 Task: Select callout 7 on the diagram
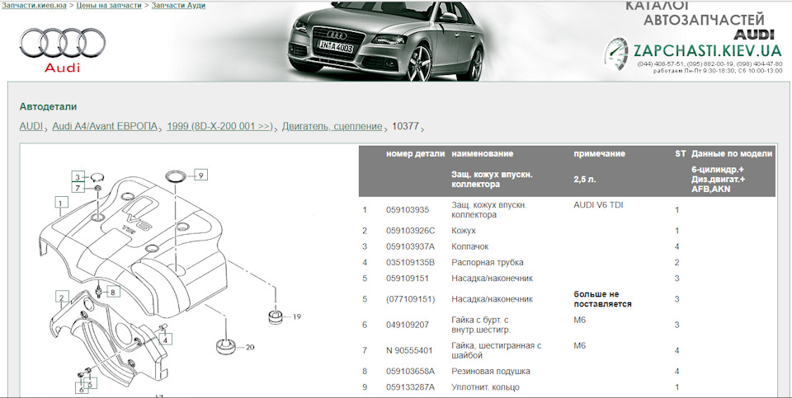coord(78,188)
